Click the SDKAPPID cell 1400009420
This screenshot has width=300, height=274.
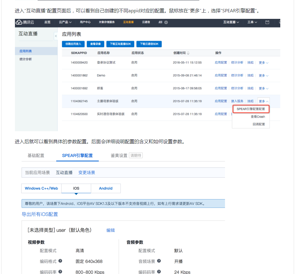79,63
